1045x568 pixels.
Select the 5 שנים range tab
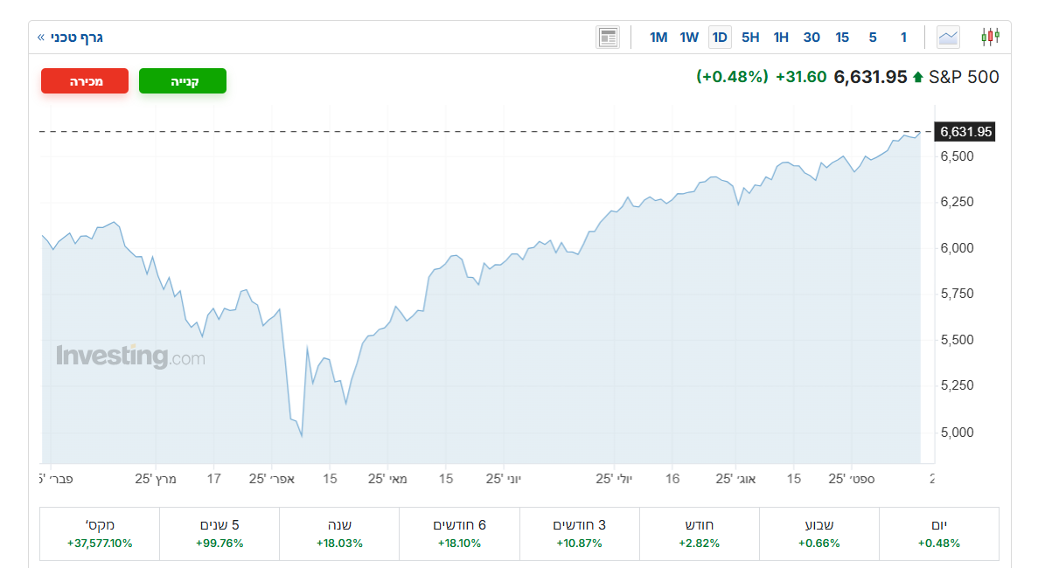point(219,534)
